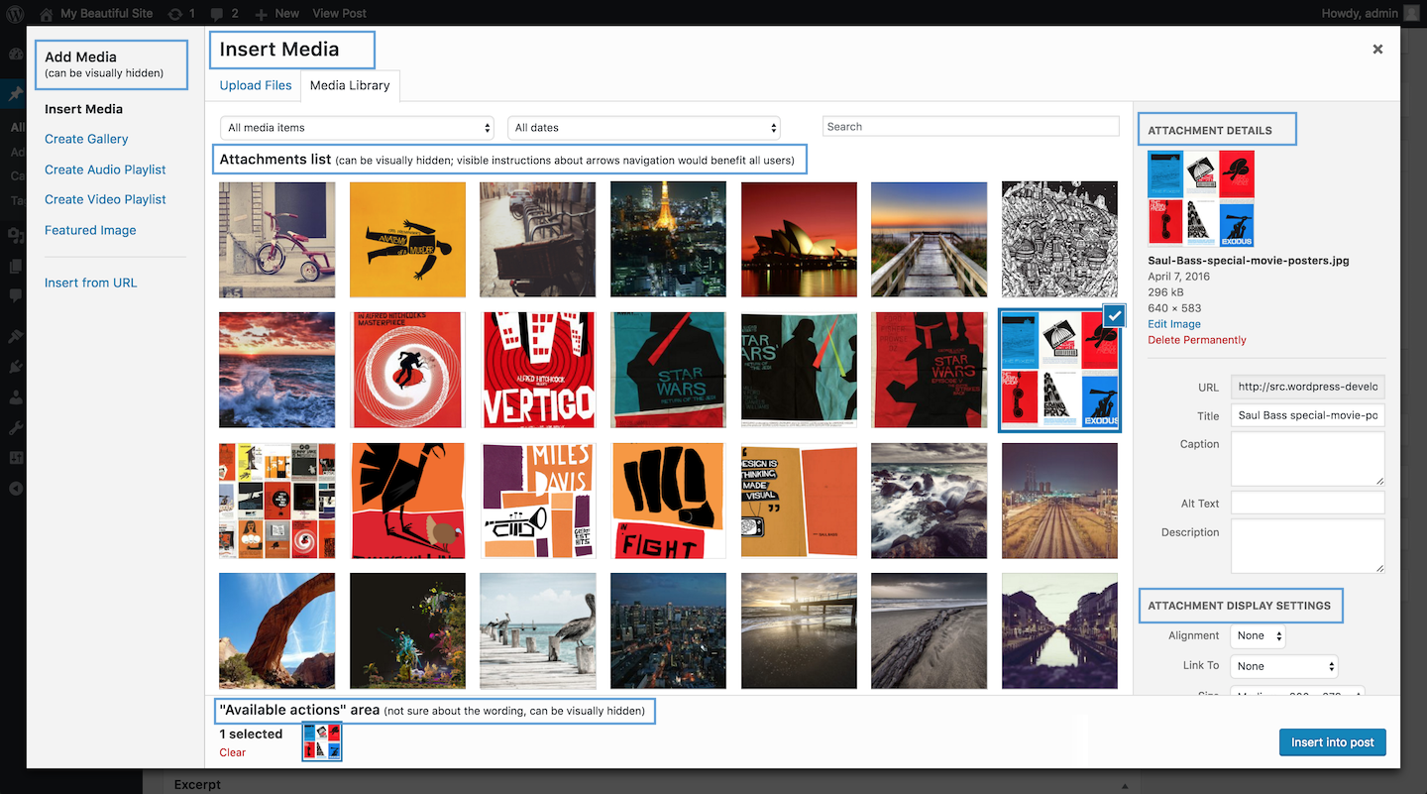
Task: Focus the media Search field
Action: (x=971, y=127)
